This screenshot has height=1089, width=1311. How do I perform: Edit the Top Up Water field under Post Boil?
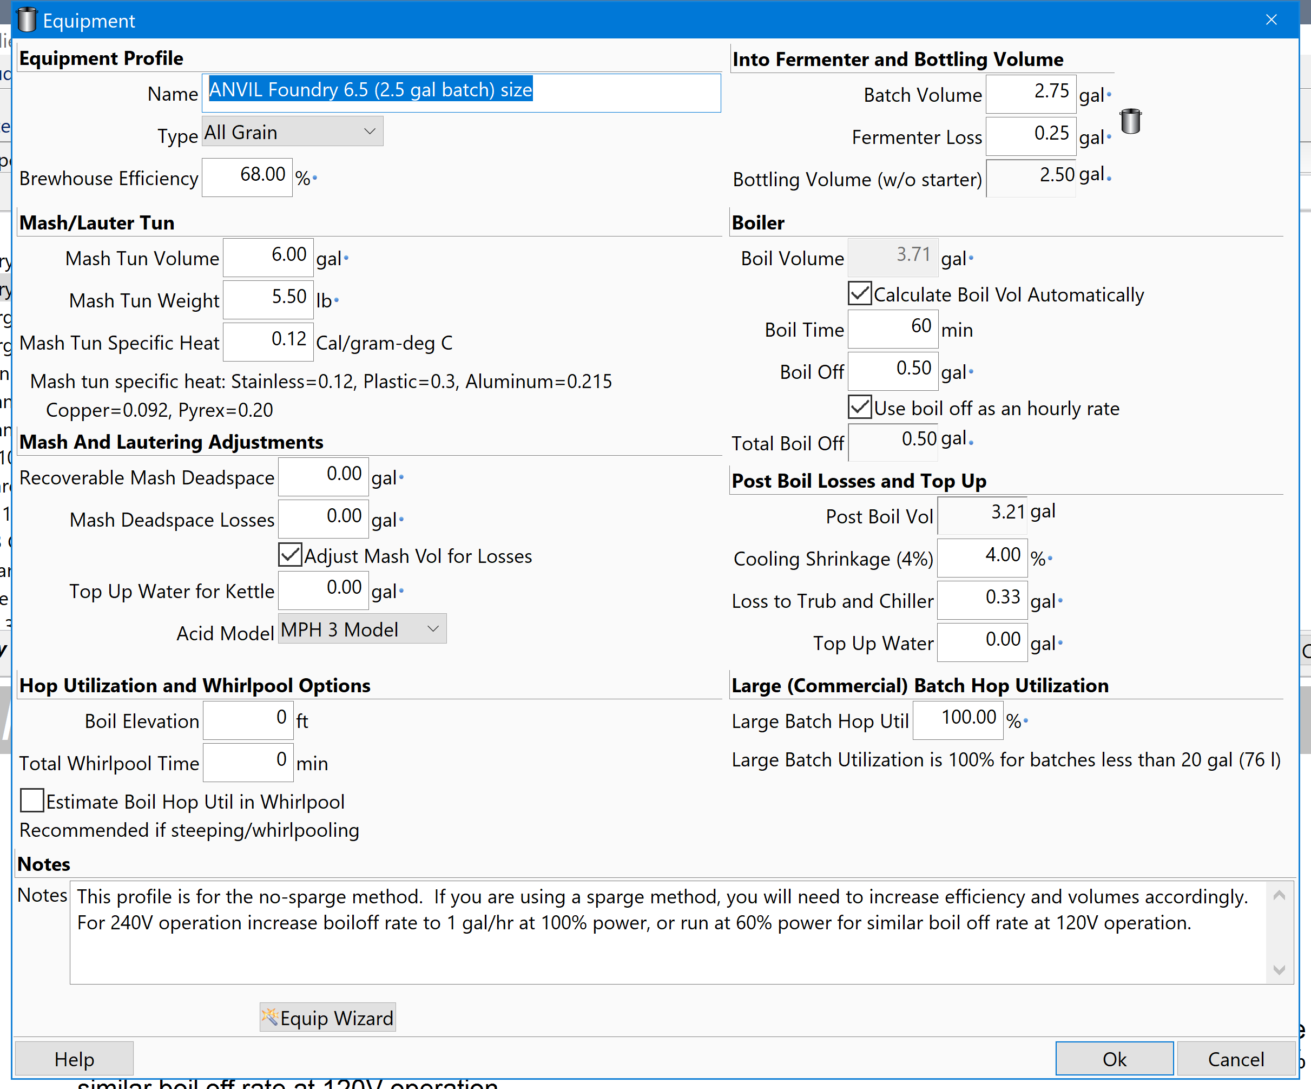983,642
